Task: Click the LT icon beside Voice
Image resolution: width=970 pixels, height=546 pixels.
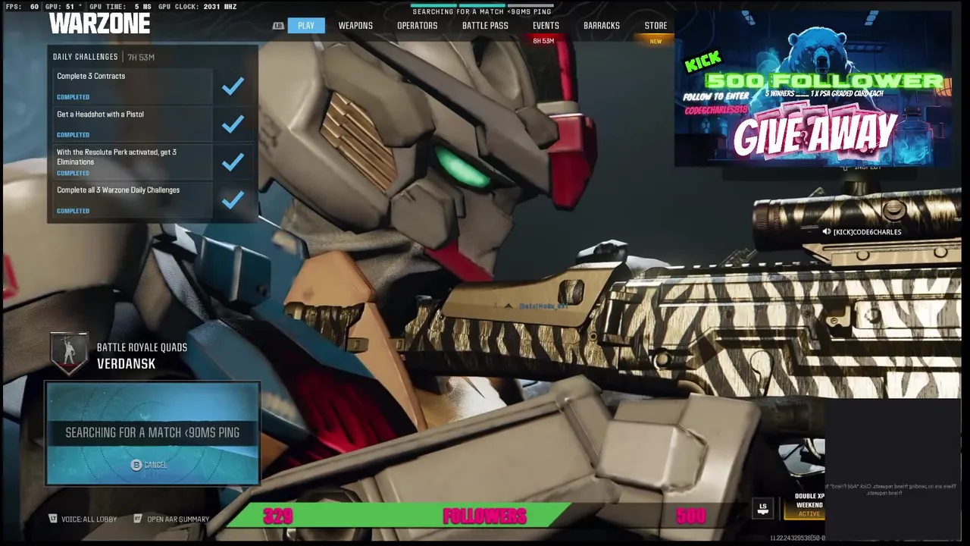Action: pos(52,519)
